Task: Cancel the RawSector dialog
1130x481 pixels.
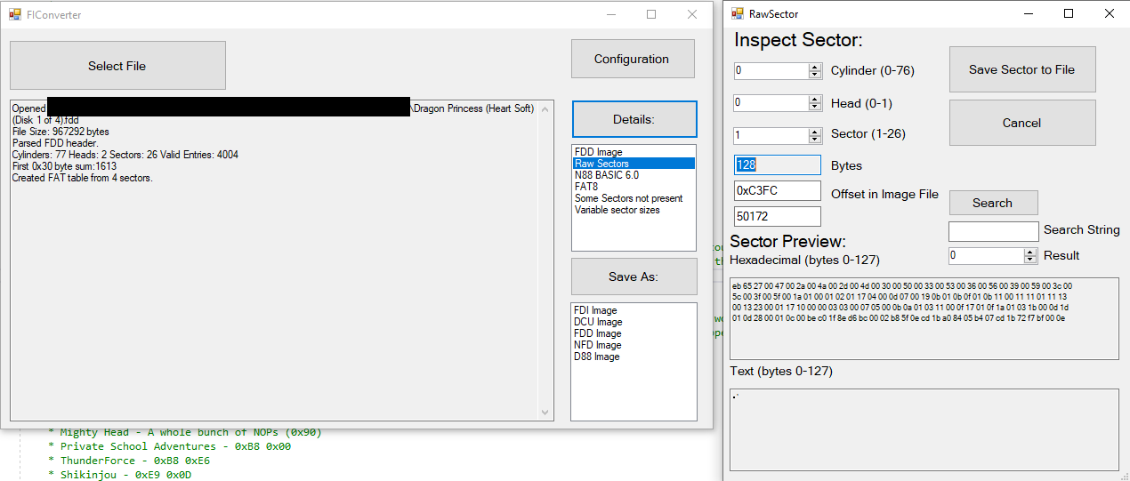Action: click(x=1021, y=123)
